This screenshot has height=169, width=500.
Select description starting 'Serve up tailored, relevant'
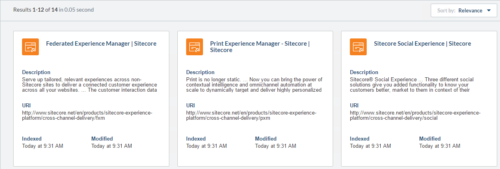point(89,84)
